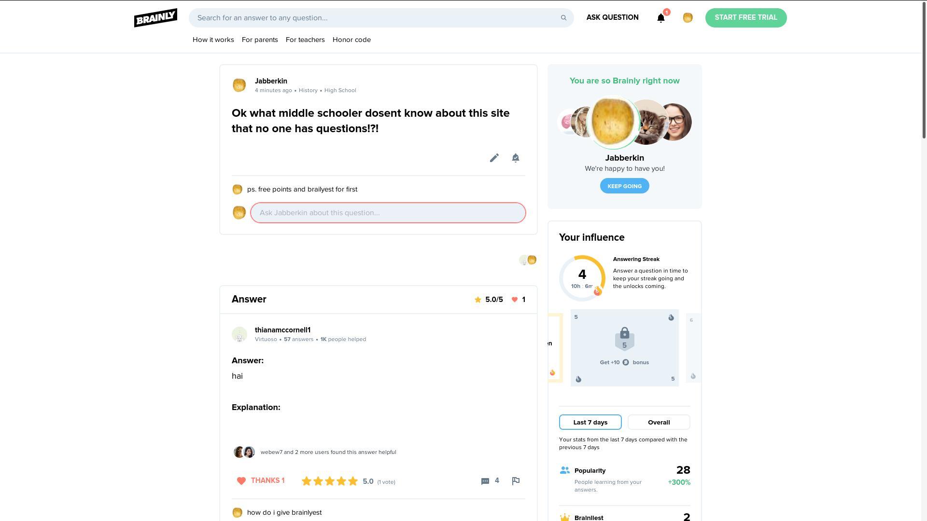Click the locked streak day 5 card
The width and height of the screenshot is (927, 521).
coord(624,348)
